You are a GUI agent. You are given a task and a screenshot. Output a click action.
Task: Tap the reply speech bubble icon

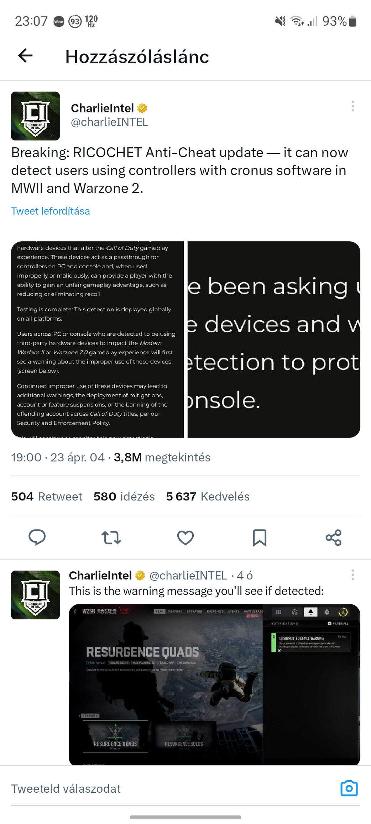[x=37, y=537]
